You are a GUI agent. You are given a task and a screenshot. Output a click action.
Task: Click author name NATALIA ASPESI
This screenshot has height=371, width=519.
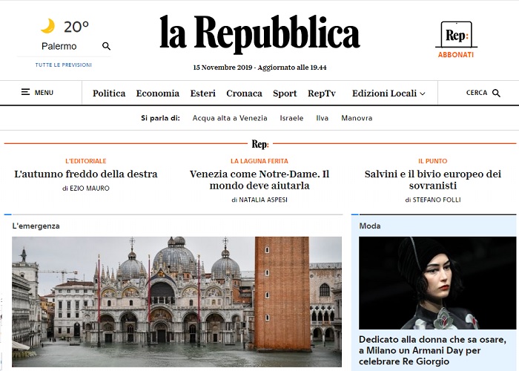click(x=263, y=200)
